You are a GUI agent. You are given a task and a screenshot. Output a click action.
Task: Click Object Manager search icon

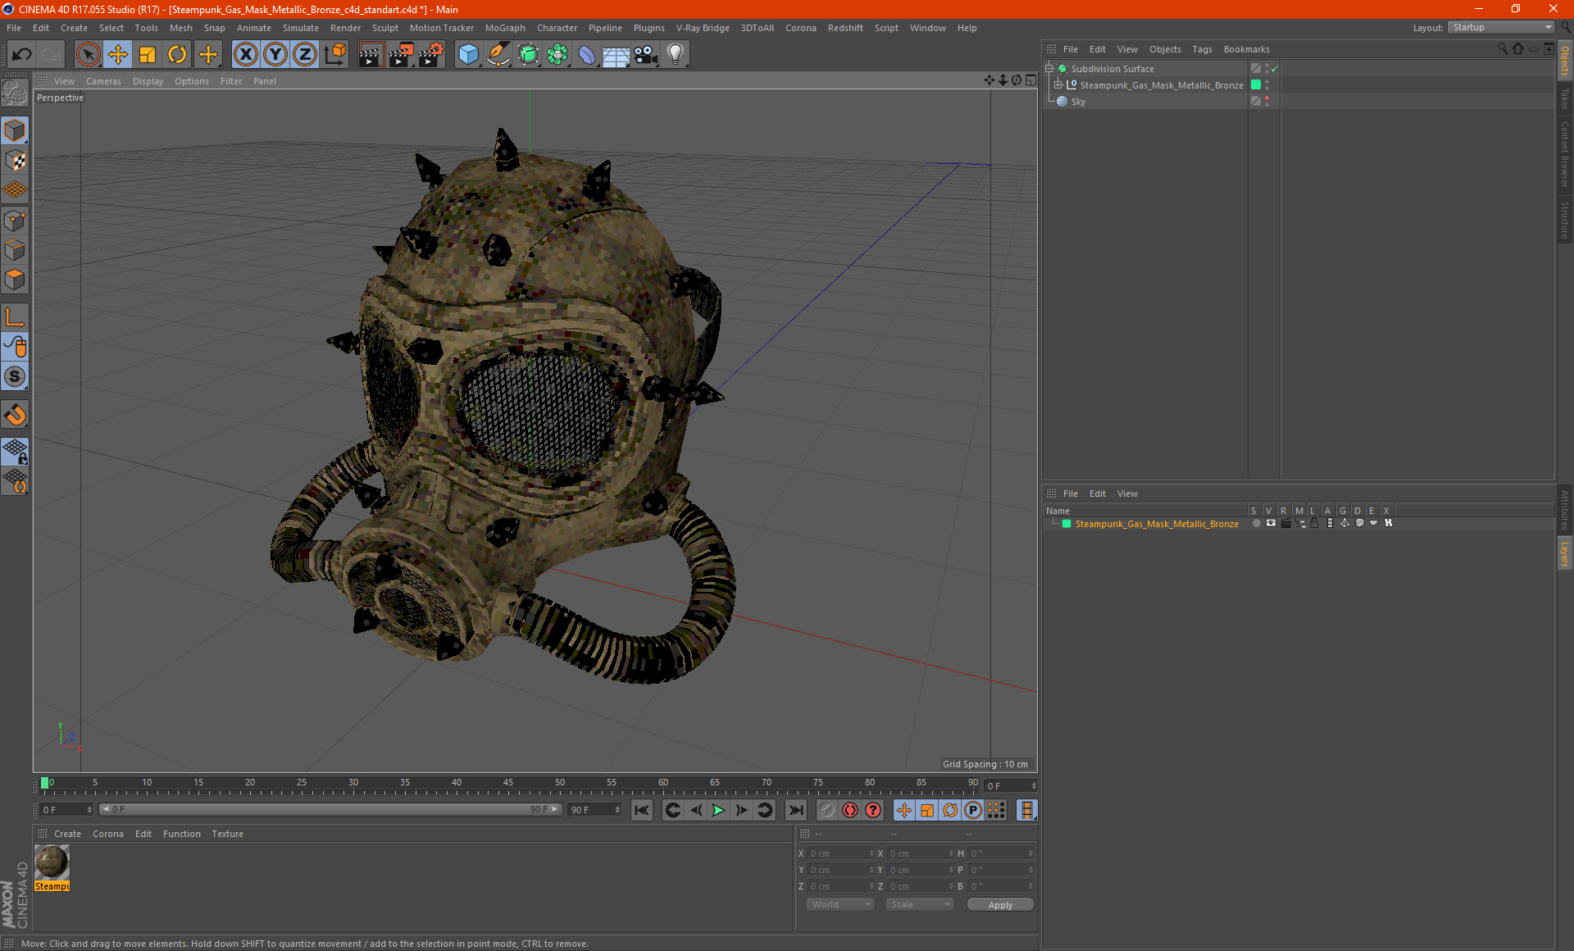(x=1502, y=49)
